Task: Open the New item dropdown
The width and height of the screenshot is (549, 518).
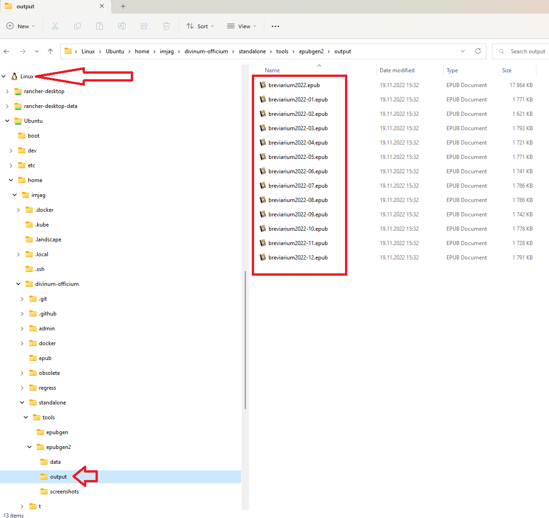Action: (x=21, y=26)
